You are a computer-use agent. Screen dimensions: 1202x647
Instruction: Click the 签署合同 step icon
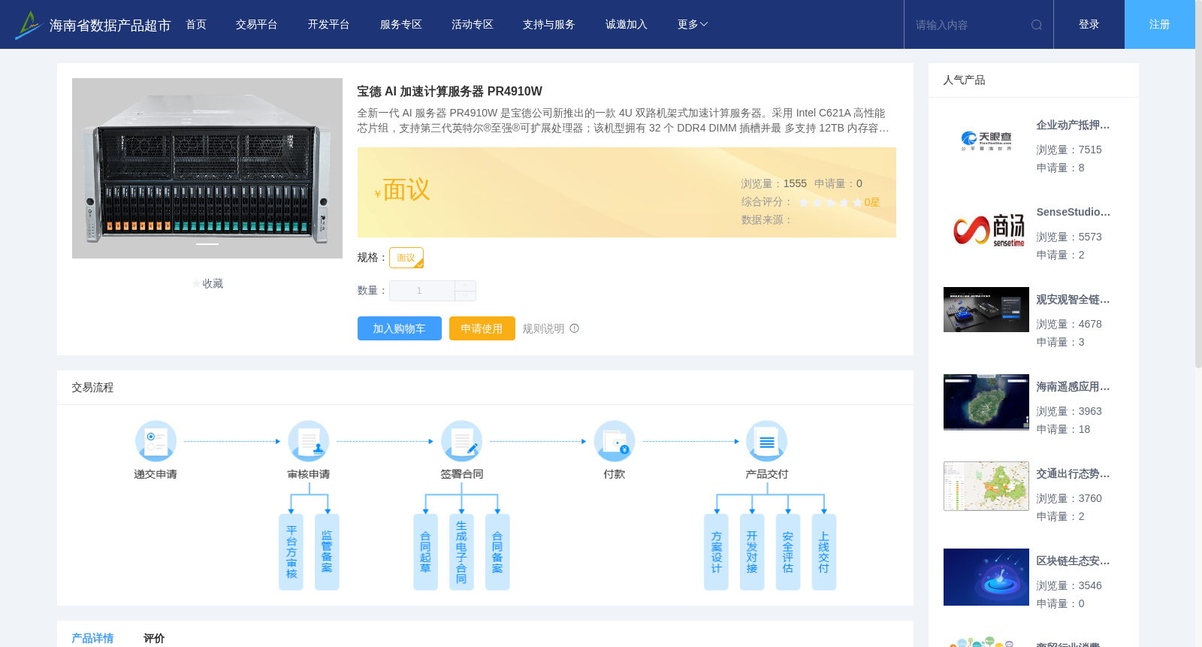[462, 441]
